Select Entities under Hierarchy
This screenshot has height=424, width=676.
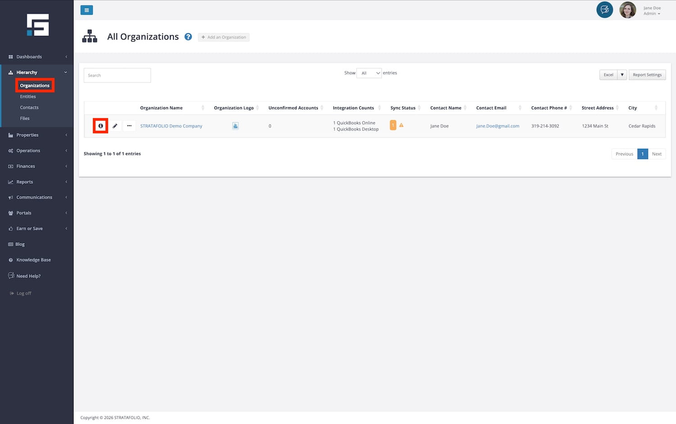pyautogui.click(x=28, y=96)
